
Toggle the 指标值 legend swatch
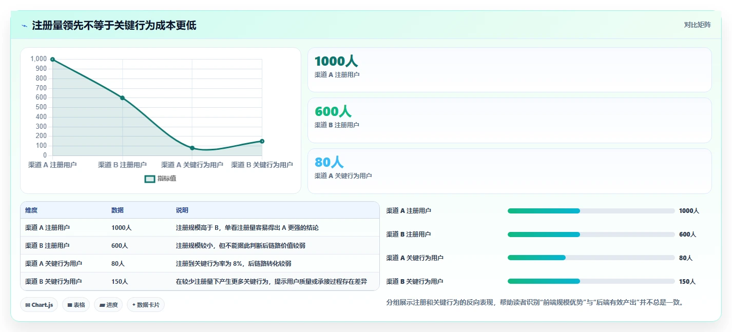pyautogui.click(x=150, y=179)
